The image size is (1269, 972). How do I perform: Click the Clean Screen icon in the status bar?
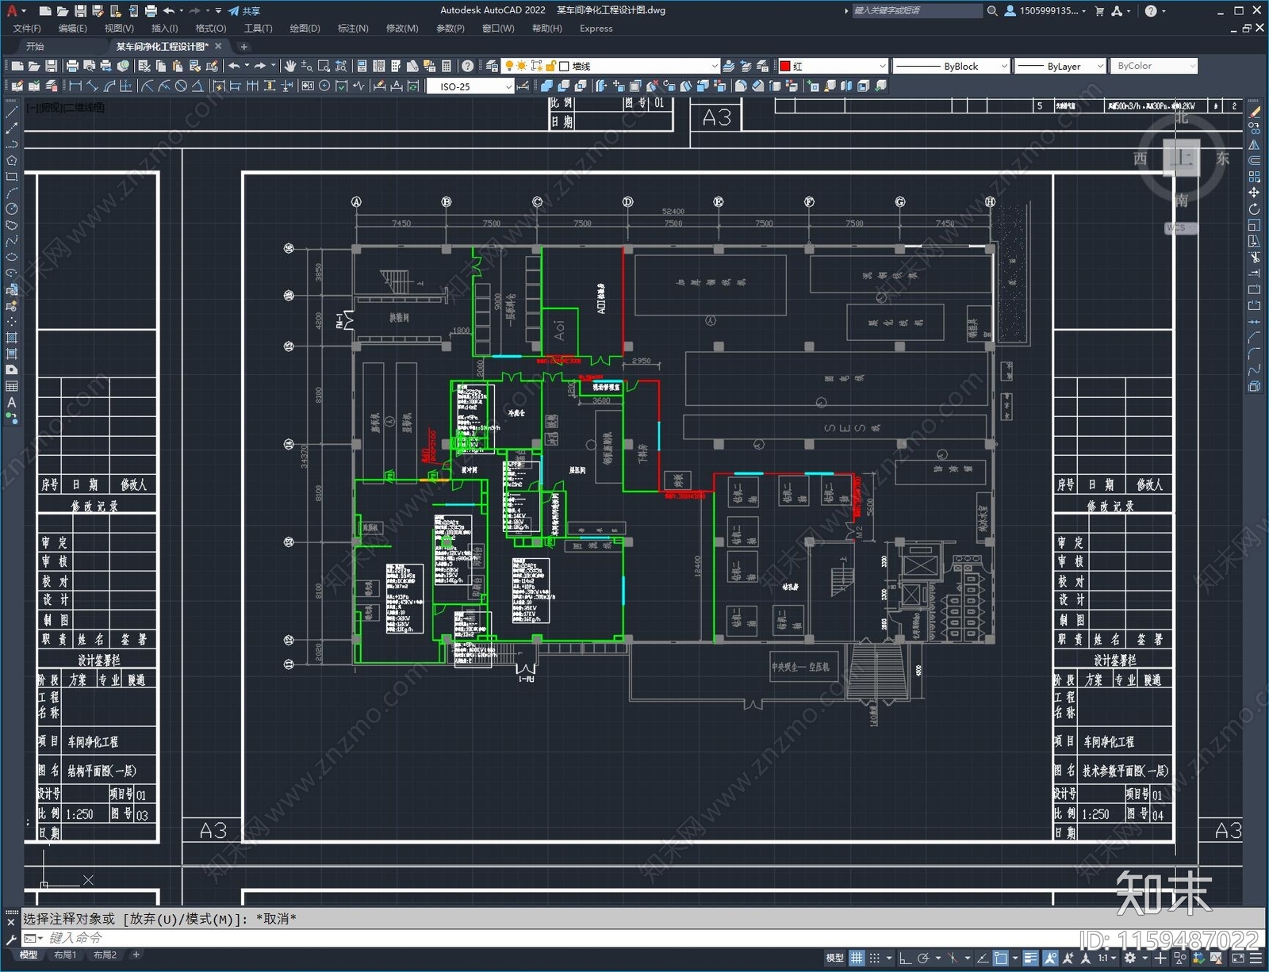[1238, 959]
